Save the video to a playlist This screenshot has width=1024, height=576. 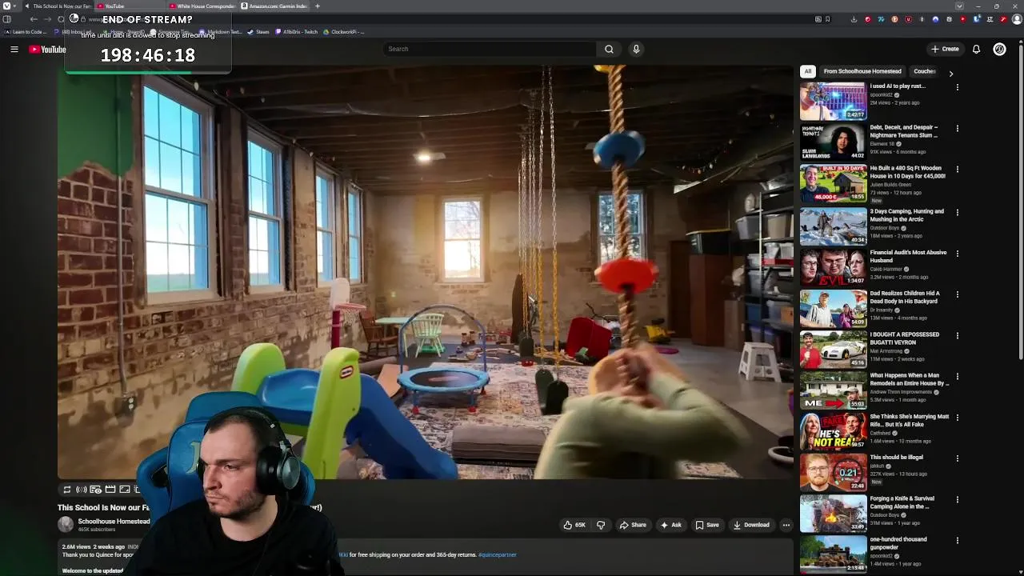tap(707, 525)
